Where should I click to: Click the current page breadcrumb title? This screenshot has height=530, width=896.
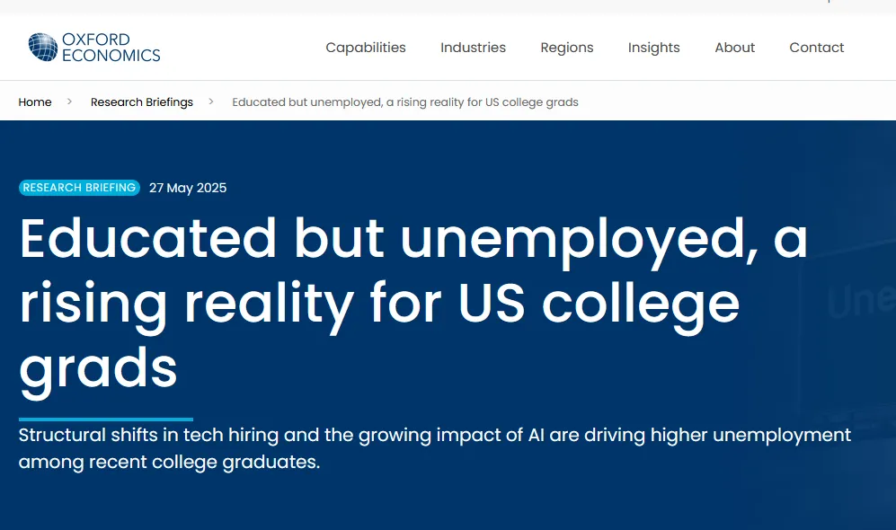pyautogui.click(x=405, y=102)
